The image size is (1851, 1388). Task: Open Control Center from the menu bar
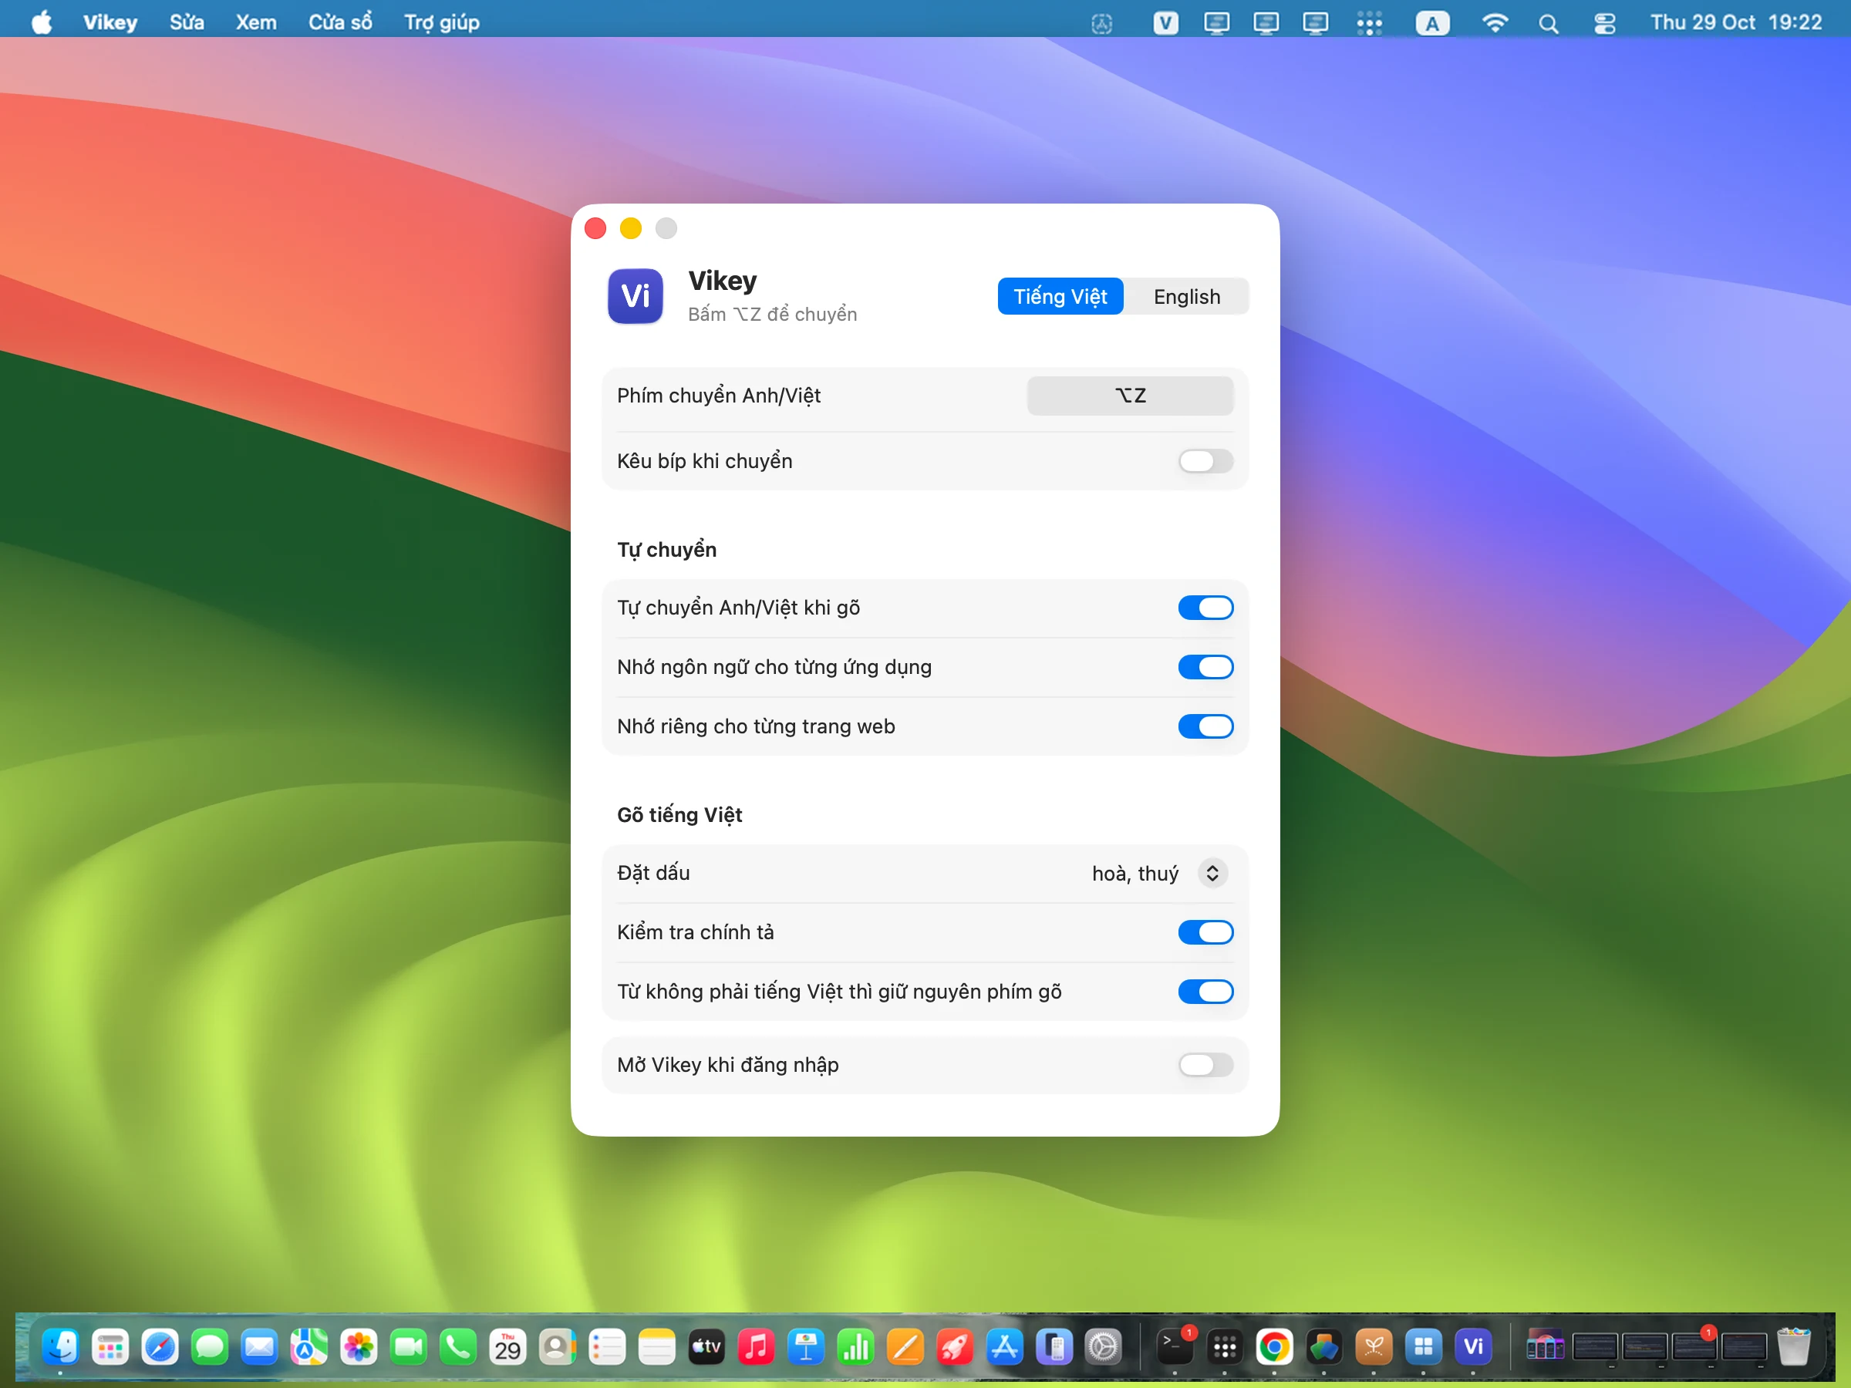1604,22
